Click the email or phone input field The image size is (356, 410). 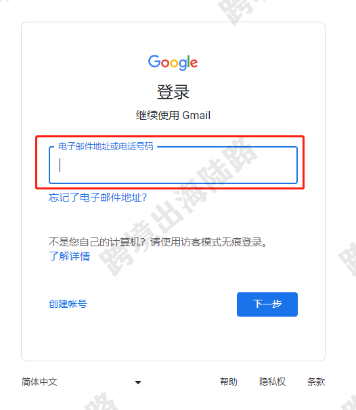(173, 165)
